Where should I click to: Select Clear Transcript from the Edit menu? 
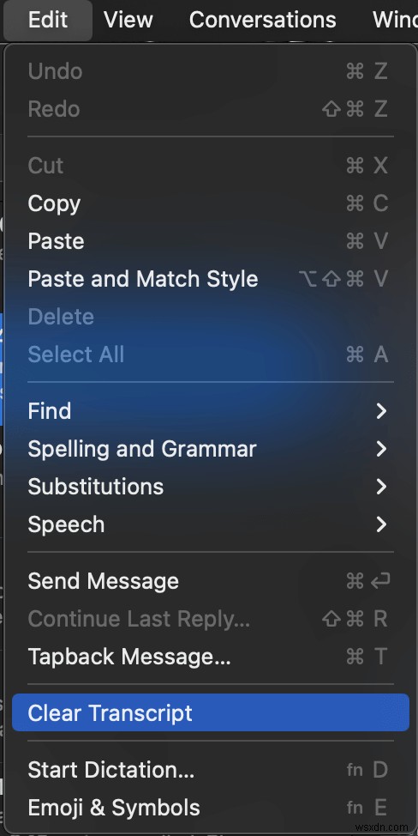coord(211,713)
